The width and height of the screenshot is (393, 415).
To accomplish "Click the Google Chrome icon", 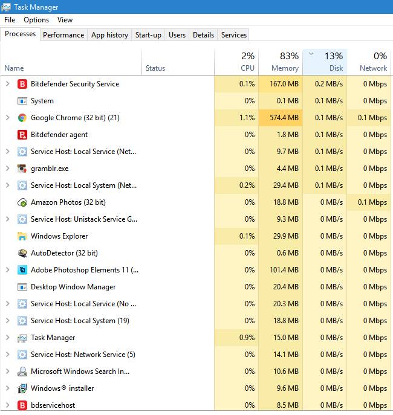I will pos(22,118).
